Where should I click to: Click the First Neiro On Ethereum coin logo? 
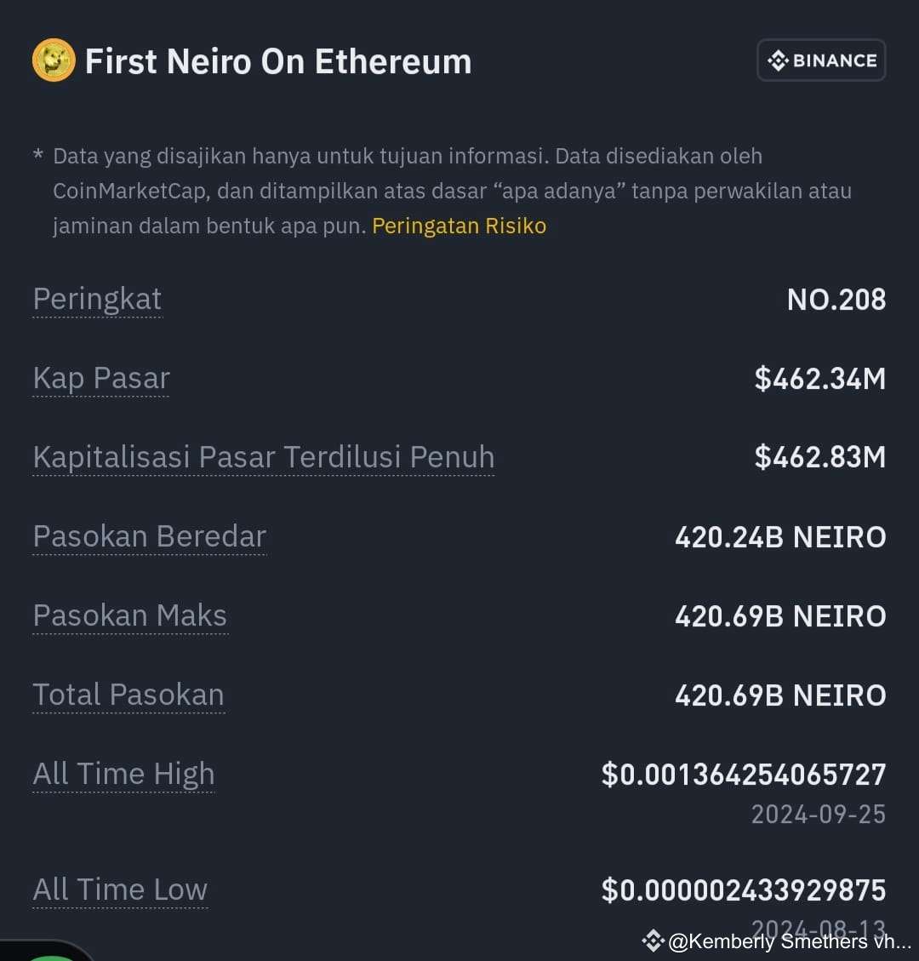pos(54,60)
